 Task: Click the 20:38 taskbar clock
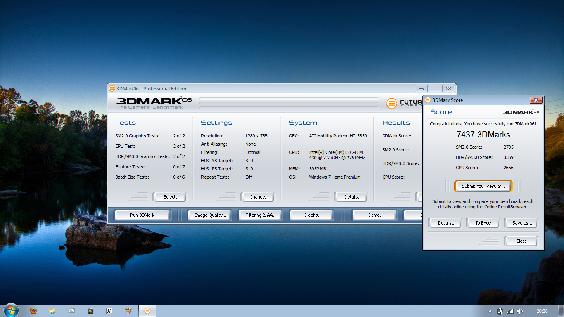pyautogui.click(x=542, y=311)
